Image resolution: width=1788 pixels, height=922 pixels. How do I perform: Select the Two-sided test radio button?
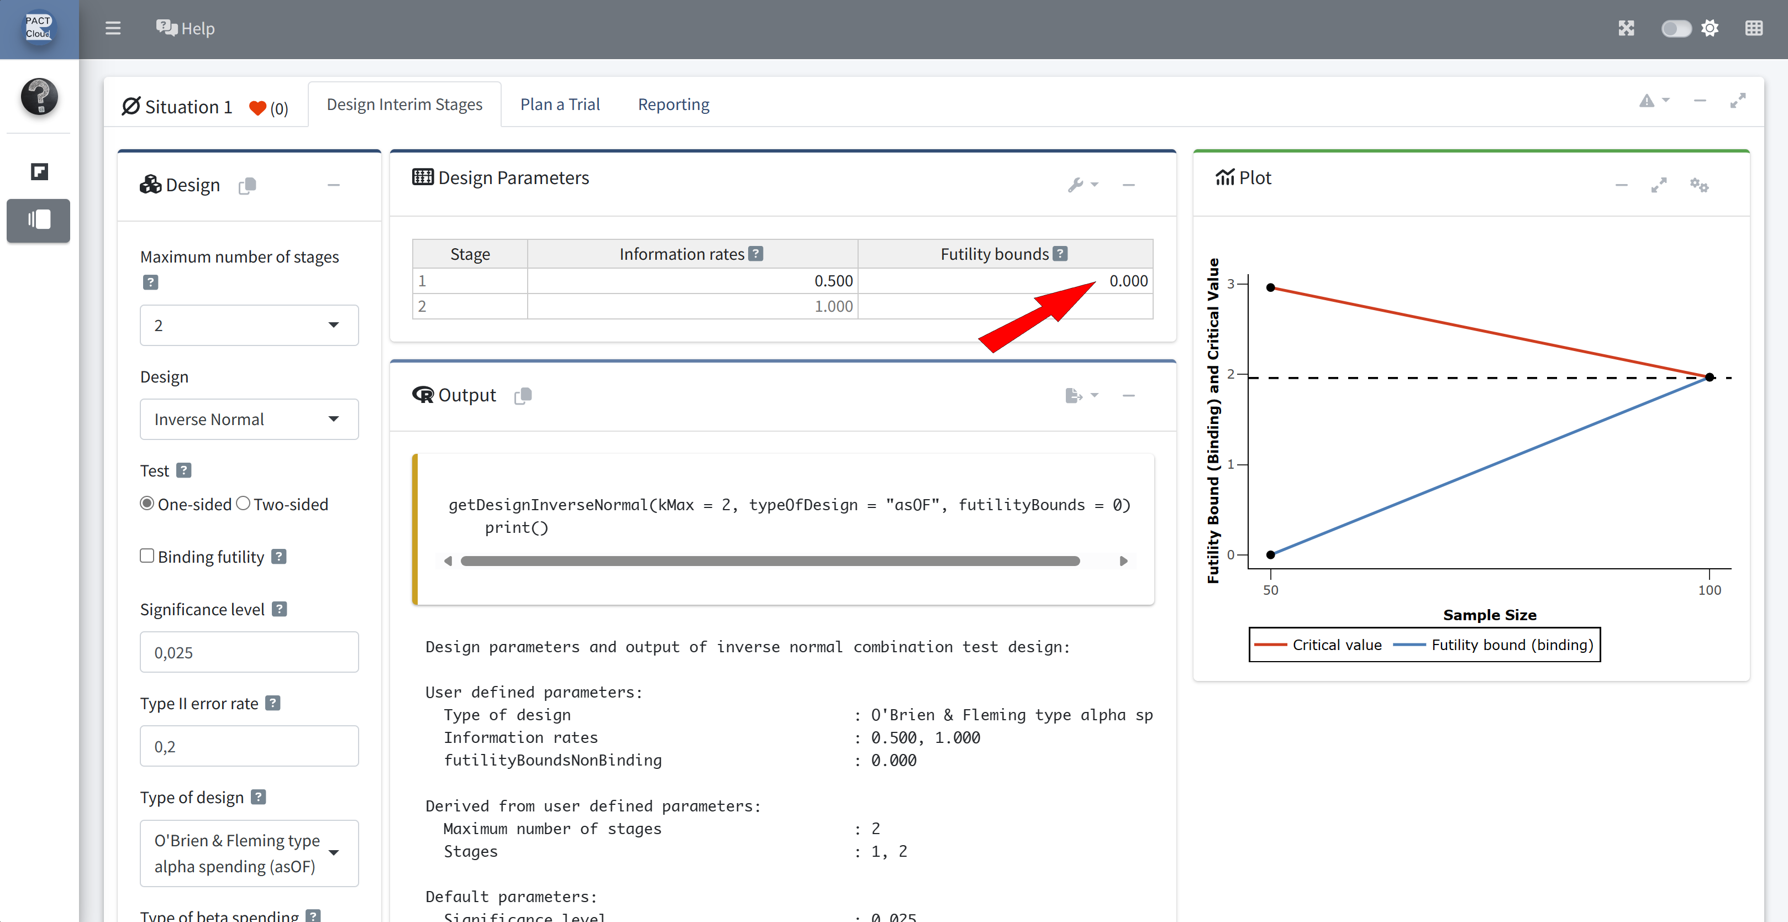243,504
